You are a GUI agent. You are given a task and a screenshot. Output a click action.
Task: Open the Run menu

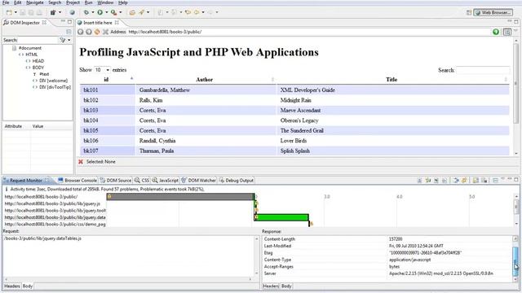click(x=88, y=2)
